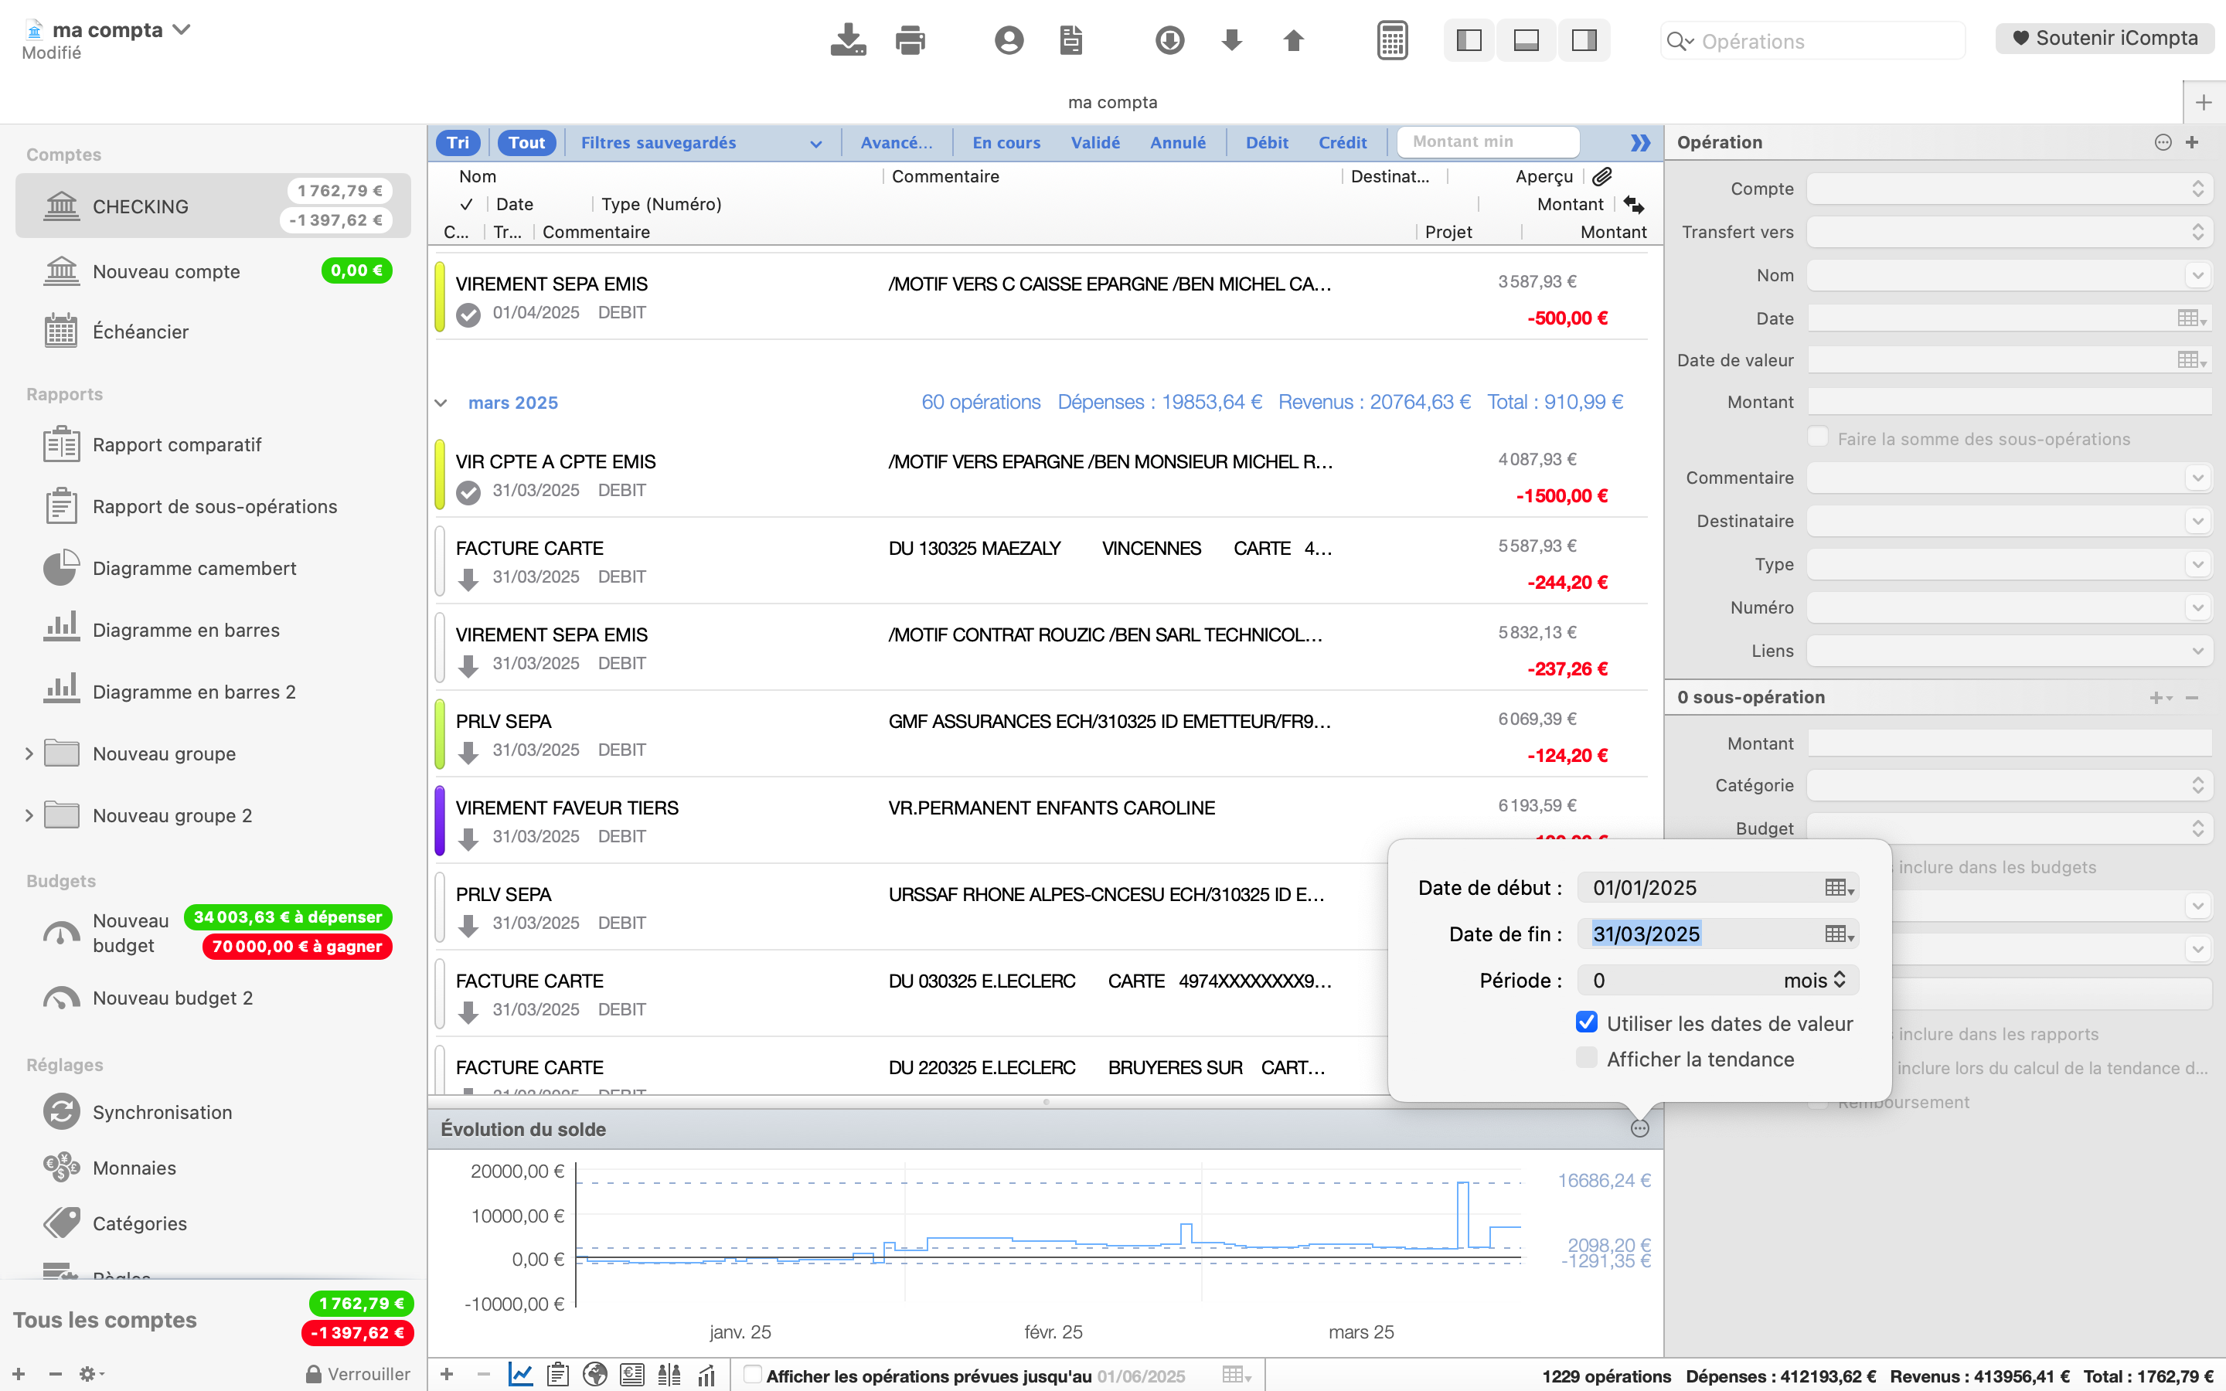2226x1391 pixels.
Task: Open Filtres sauvegardés dropdown
Action: (x=701, y=143)
